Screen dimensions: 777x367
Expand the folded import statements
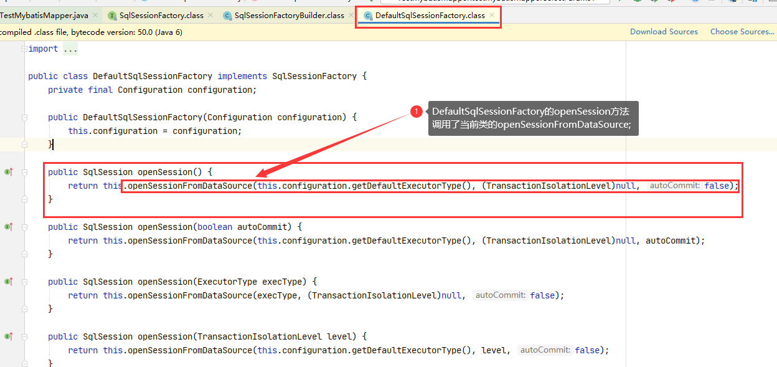[x=24, y=49]
